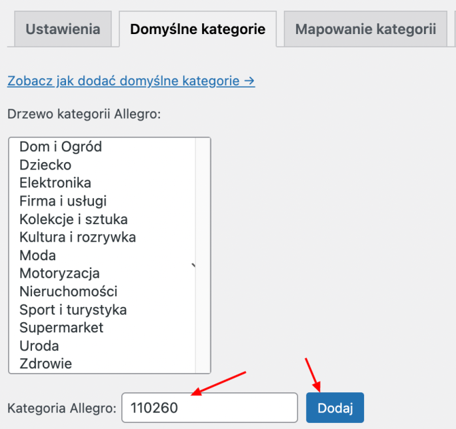Select the Uroda category
Screen dimensions: 456x429
click(x=103, y=346)
